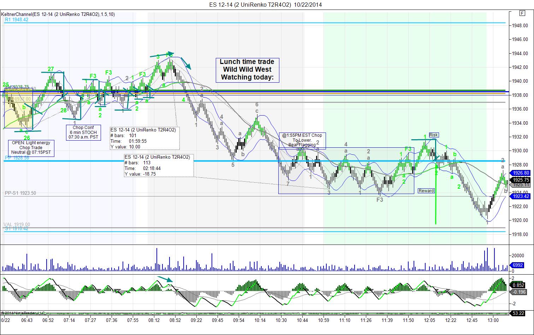The width and height of the screenshot is (534, 335).
Task: Click the 1940.00 price axis label
Action: point(521,81)
